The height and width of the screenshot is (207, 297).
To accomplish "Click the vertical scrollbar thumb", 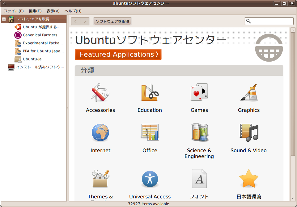I will (x=293, y=94).
